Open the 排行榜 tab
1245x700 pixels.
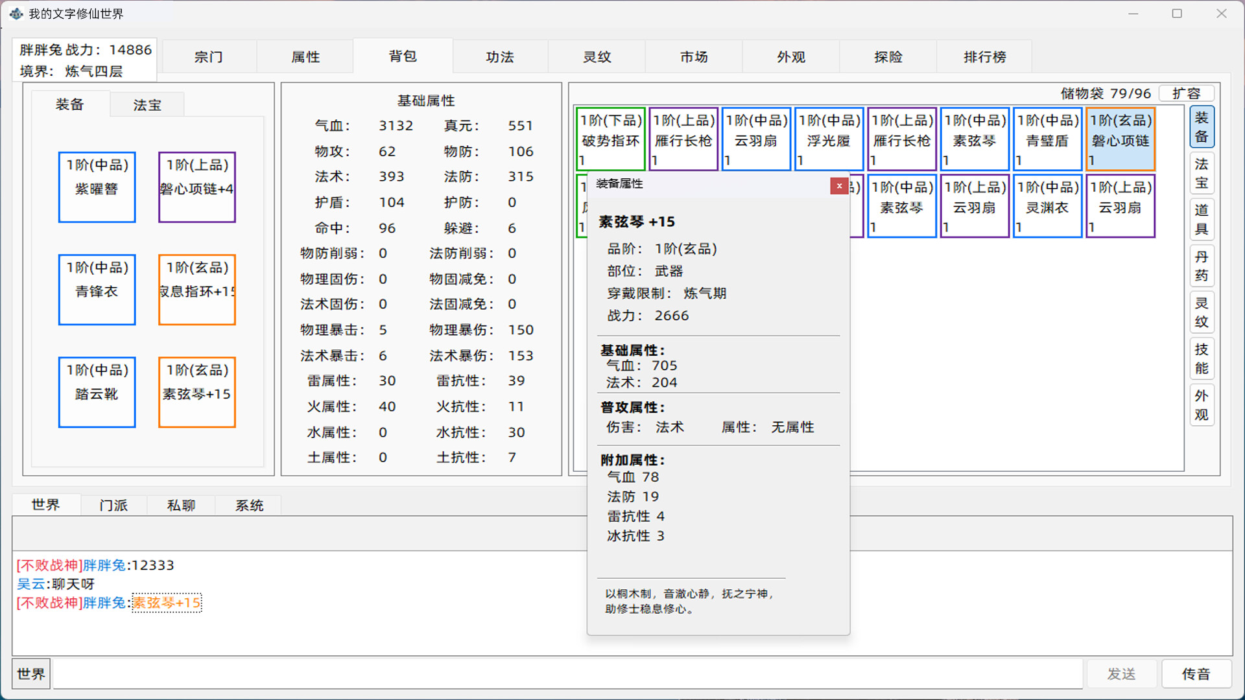pyautogui.click(x=984, y=56)
